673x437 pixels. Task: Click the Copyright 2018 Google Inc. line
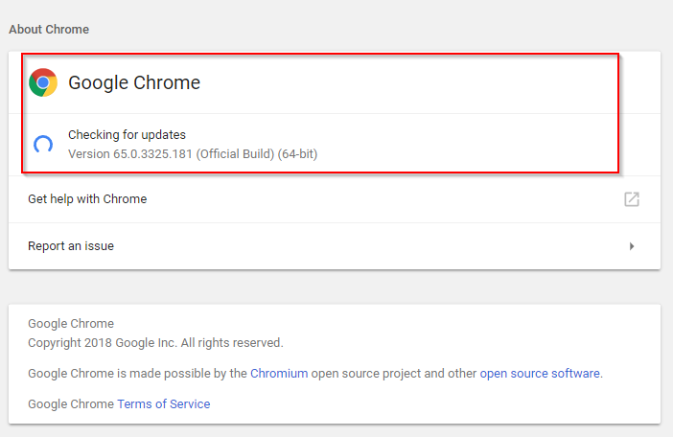click(x=155, y=342)
